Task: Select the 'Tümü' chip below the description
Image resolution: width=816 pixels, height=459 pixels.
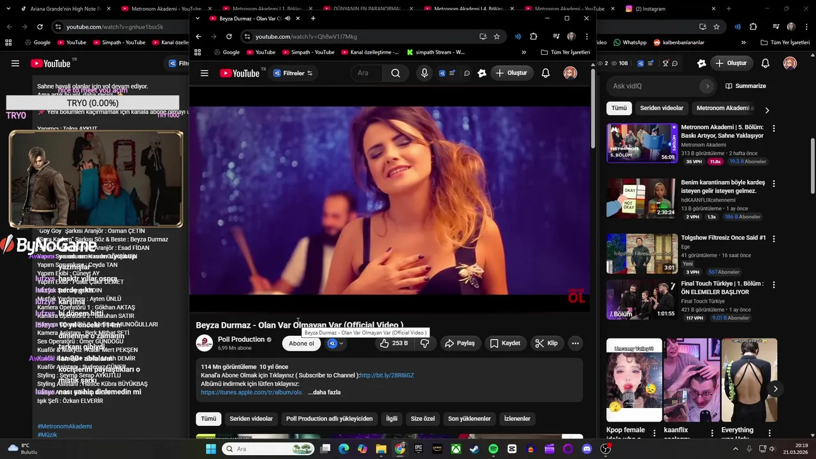Action: pos(209,419)
